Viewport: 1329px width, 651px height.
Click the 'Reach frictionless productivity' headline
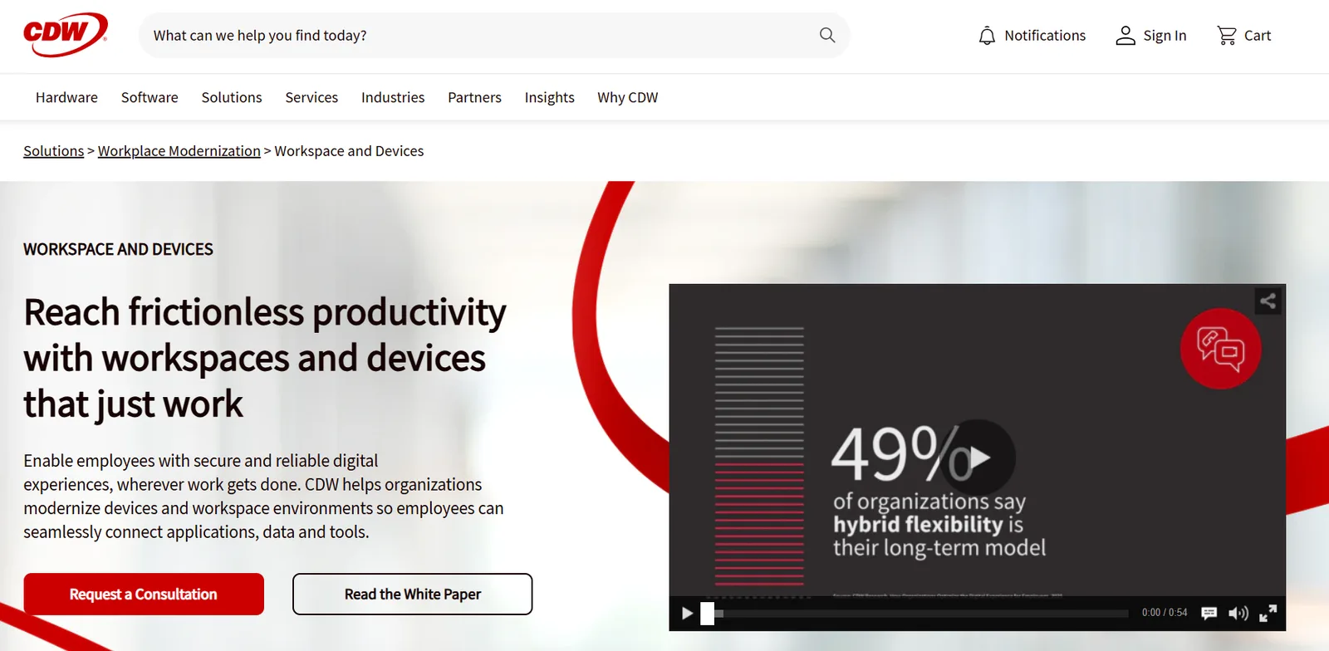tap(265, 358)
